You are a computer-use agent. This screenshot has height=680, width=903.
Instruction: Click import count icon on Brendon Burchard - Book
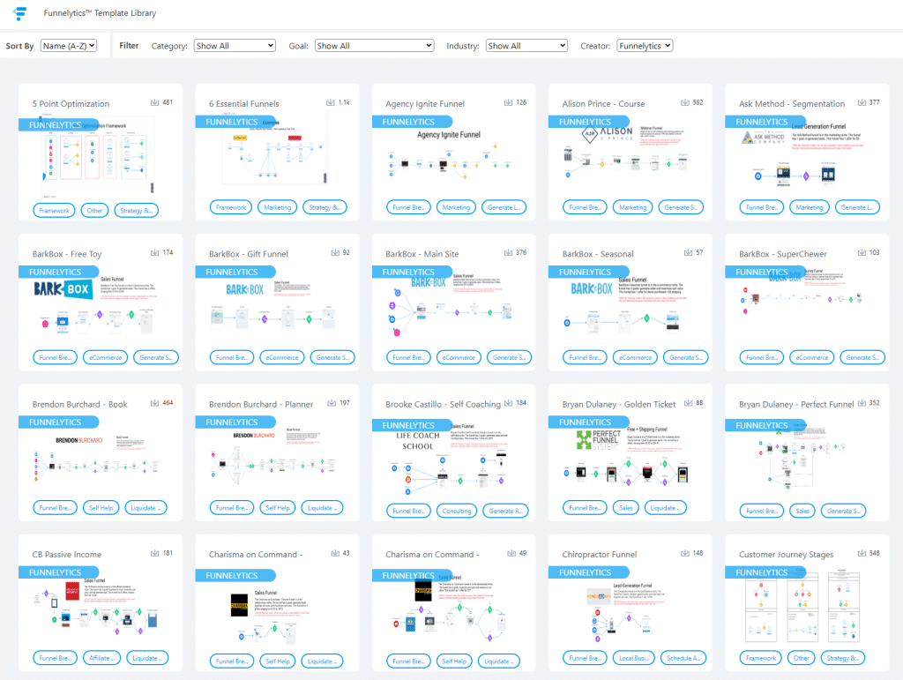[x=155, y=403]
